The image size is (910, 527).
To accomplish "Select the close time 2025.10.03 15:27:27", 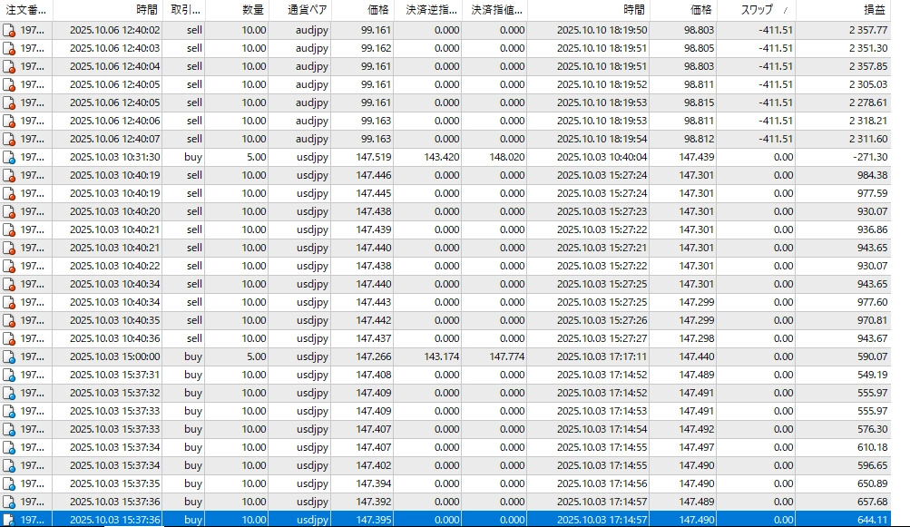I will 602,339.
